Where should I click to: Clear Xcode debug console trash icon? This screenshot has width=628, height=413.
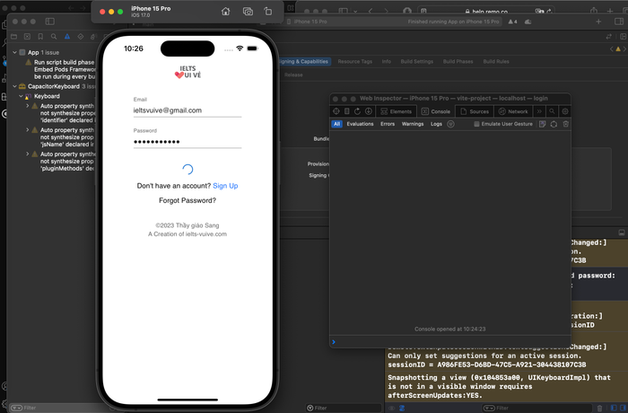click(x=599, y=409)
